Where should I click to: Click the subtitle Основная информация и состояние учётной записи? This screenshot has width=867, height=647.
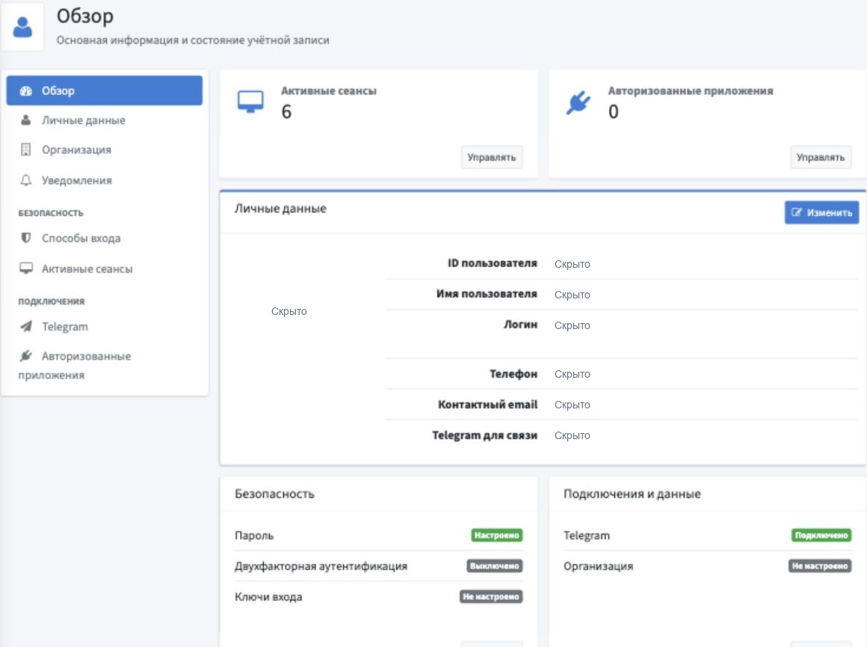pos(193,40)
